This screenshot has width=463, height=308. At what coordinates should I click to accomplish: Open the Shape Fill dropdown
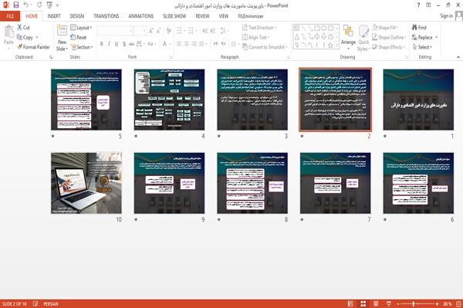[385, 28]
